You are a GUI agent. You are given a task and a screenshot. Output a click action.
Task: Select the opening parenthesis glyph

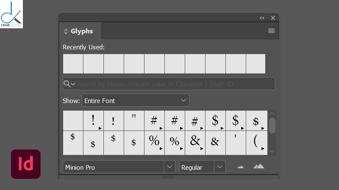pos(256,141)
